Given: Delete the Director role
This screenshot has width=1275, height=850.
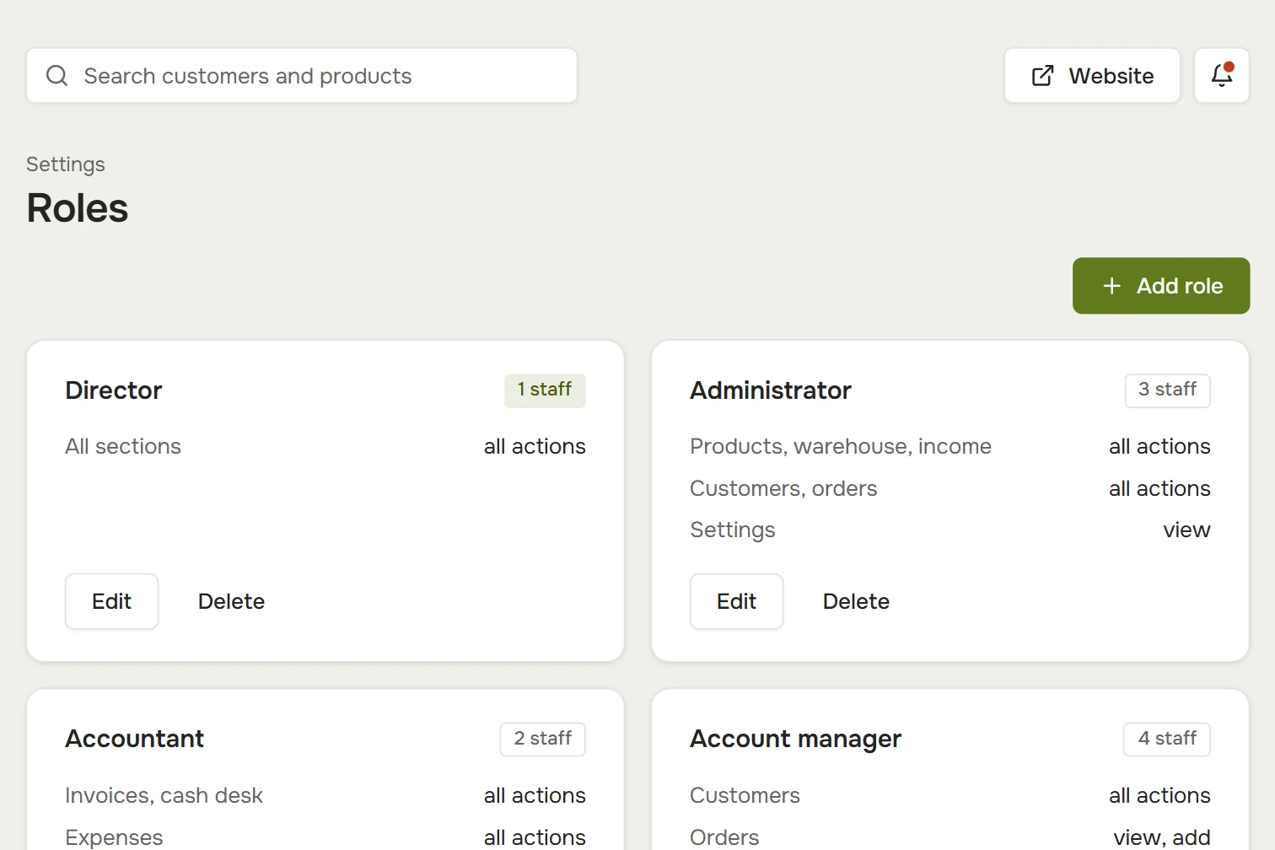Looking at the screenshot, I should pos(231,601).
